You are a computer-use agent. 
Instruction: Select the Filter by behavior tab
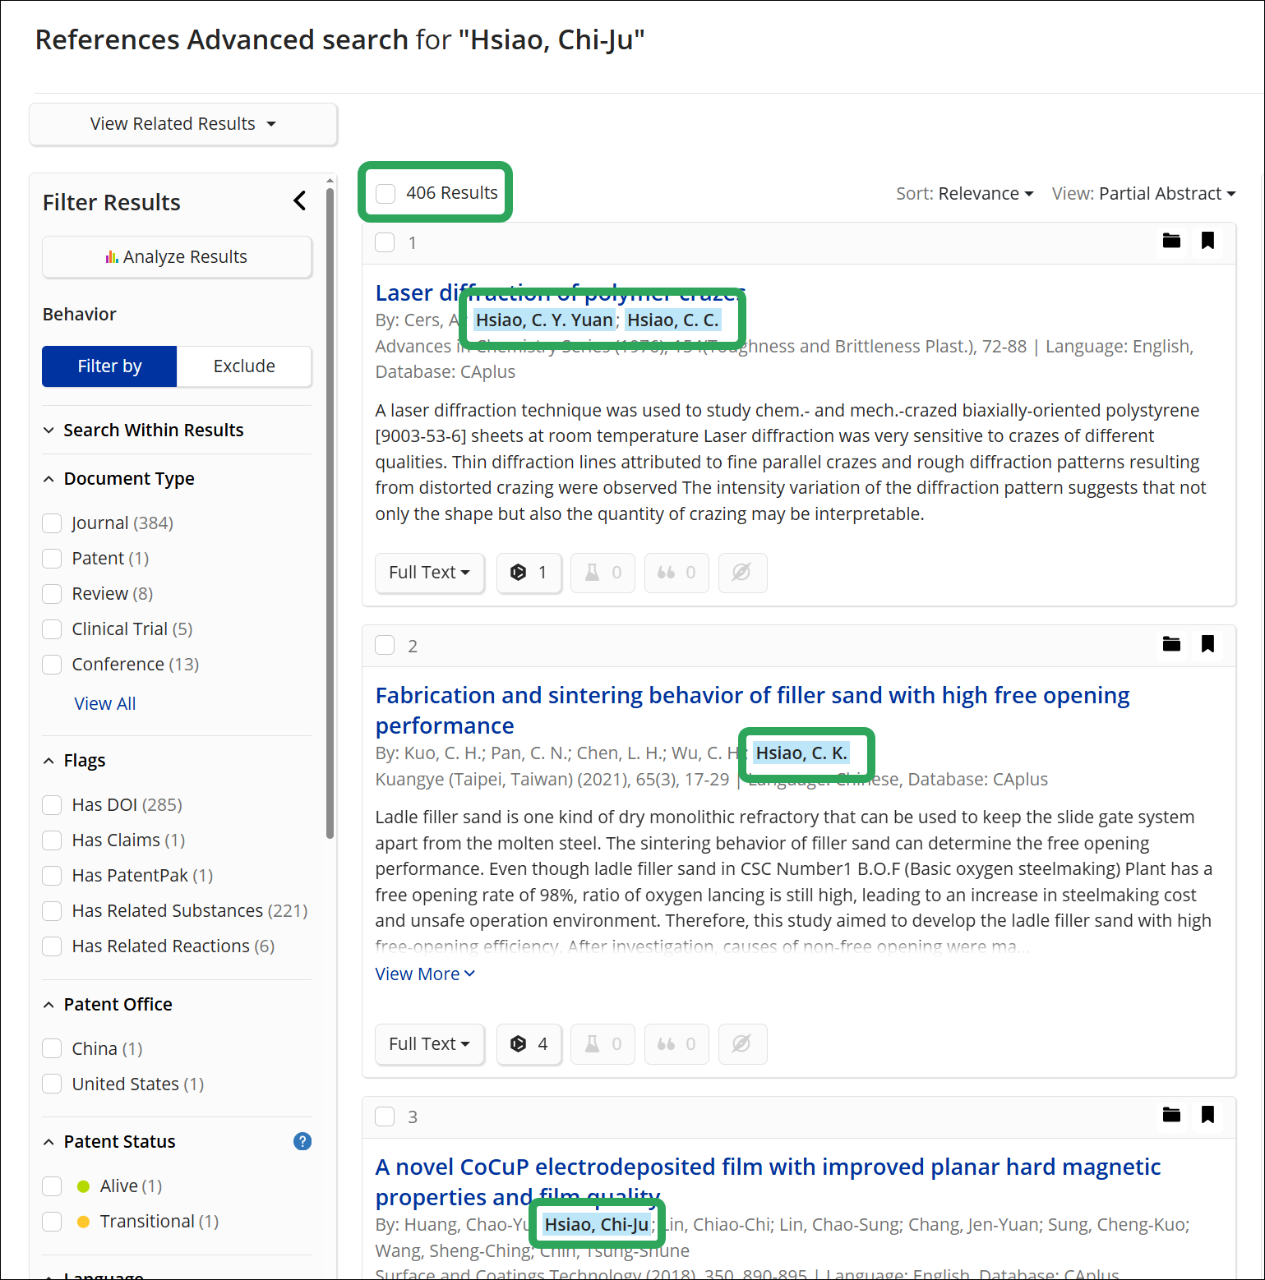tap(109, 366)
